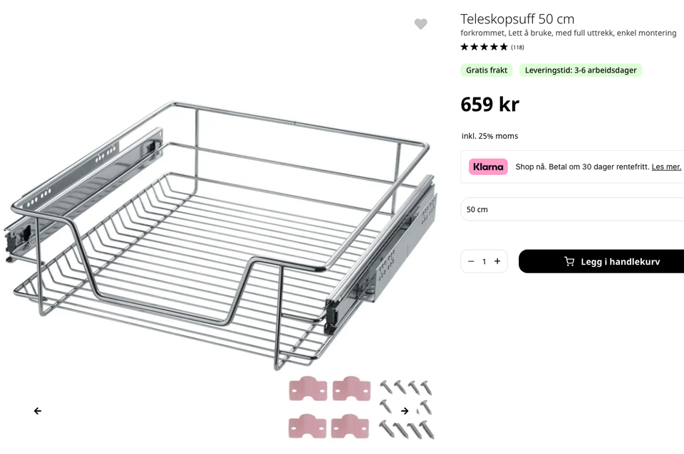Click the pink mounting brackets picture
The width and height of the screenshot is (684, 454).
(329, 407)
